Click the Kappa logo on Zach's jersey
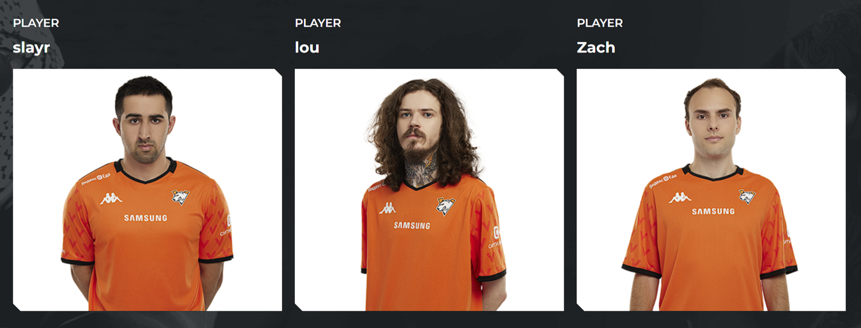 pyautogui.click(x=680, y=197)
